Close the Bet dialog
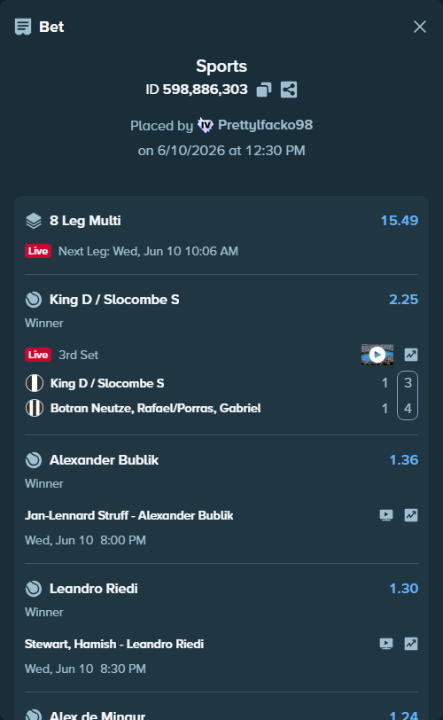 (x=420, y=27)
